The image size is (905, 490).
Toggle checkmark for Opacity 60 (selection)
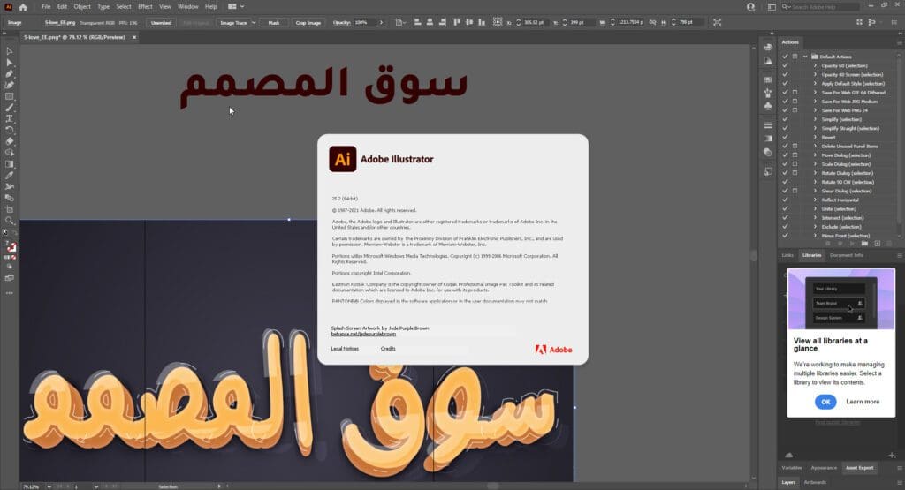785,65
